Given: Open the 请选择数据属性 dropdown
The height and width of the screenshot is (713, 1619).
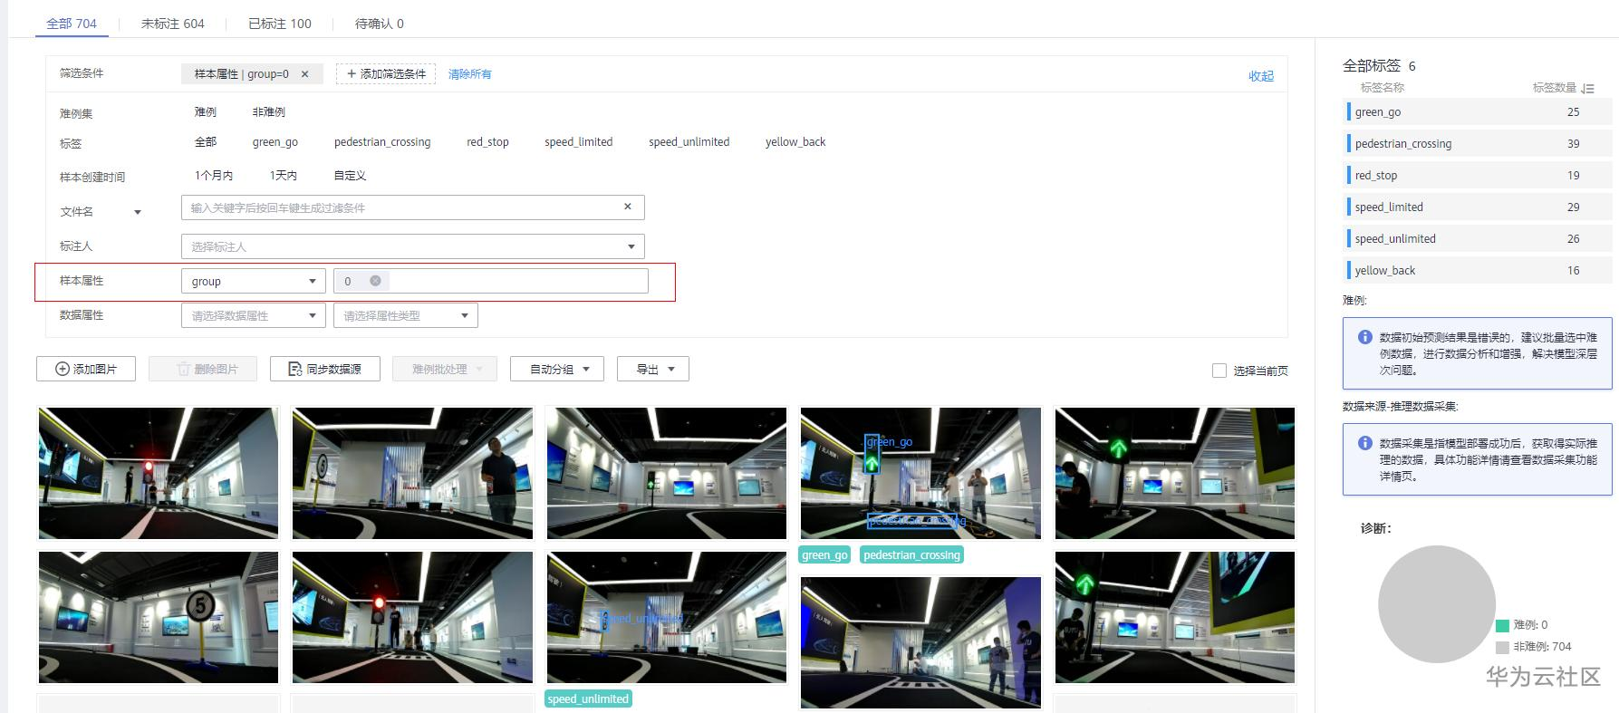Looking at the screenshot, I should click(254, 315).
